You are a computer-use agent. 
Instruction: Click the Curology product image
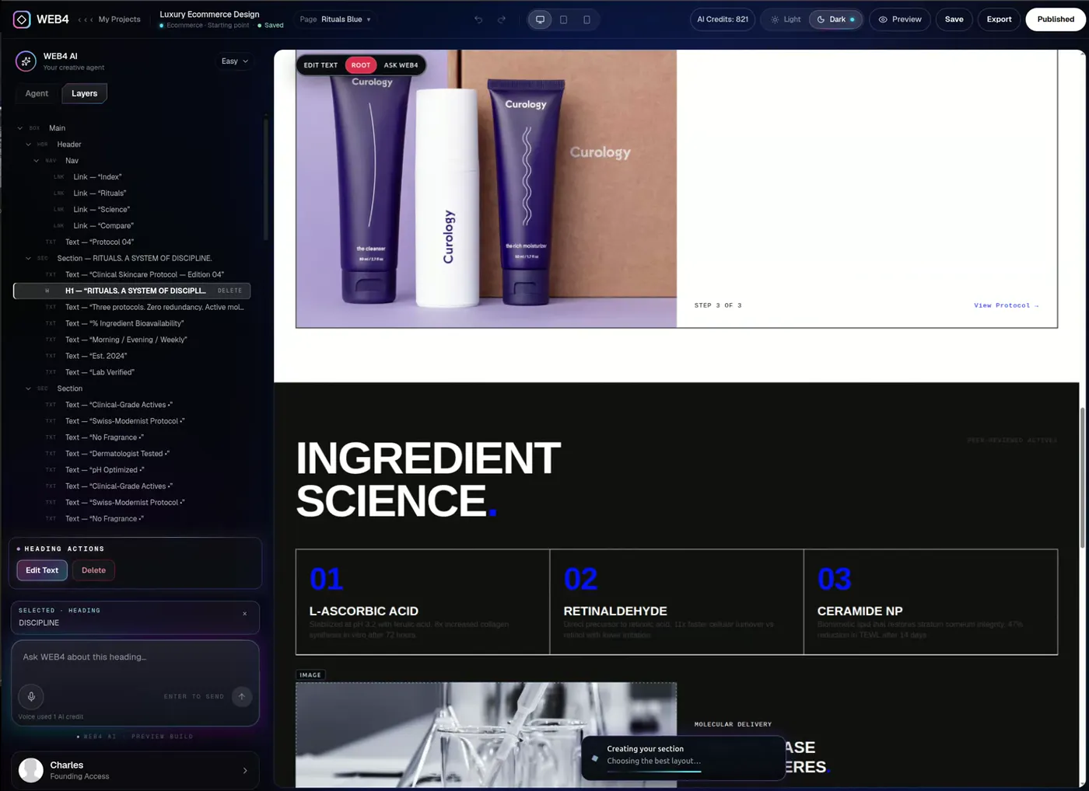pyautogui.click(x=486, y=189)
